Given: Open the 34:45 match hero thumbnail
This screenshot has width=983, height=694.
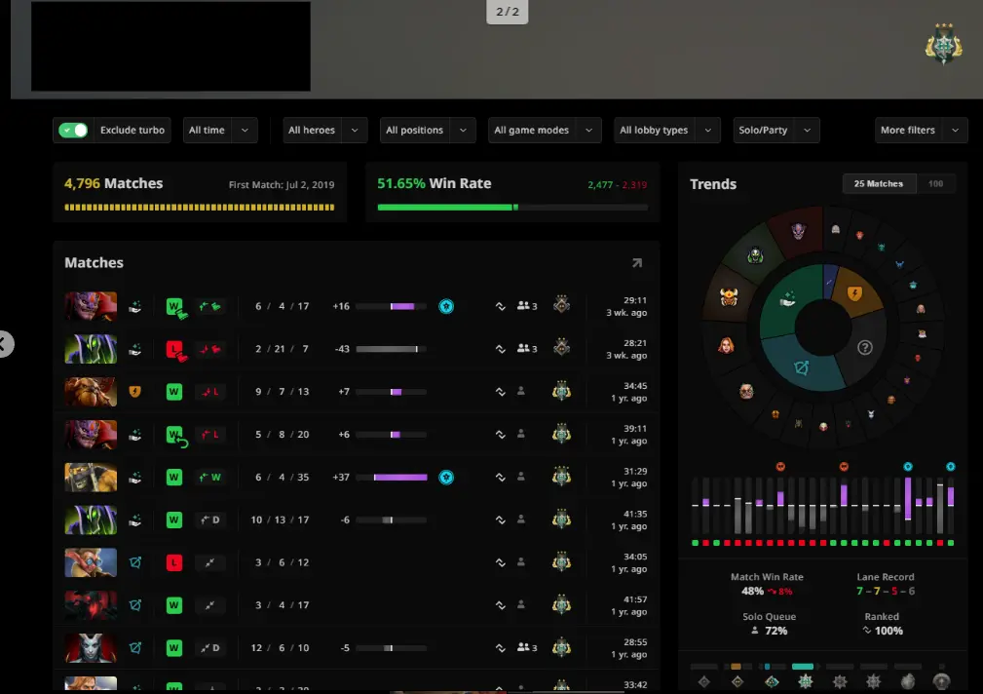Looking at the screenshot, I should (91, 392).
